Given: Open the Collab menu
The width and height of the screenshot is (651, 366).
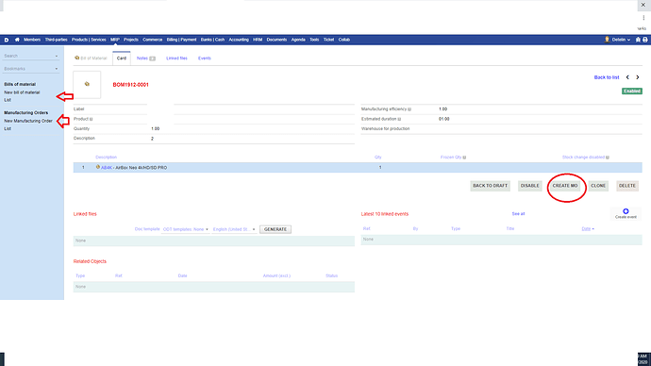Looking at the screenshot, I should pos(344,40).
